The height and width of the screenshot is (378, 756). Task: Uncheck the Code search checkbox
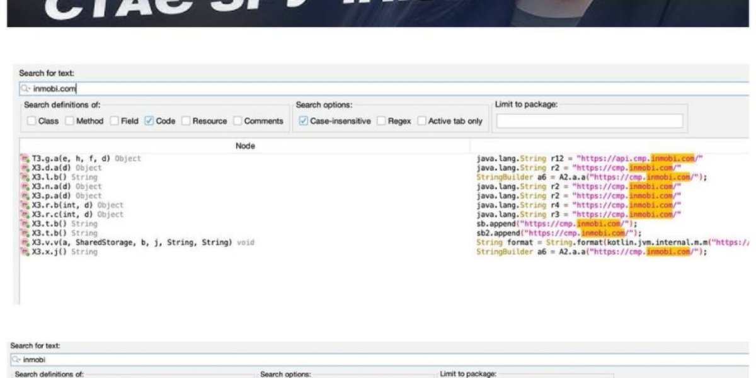(149, 121)
